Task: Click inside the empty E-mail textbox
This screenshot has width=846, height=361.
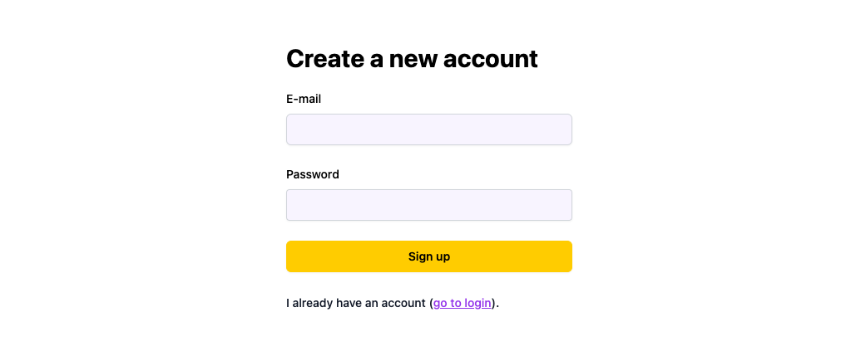Action: pos(428,129)
